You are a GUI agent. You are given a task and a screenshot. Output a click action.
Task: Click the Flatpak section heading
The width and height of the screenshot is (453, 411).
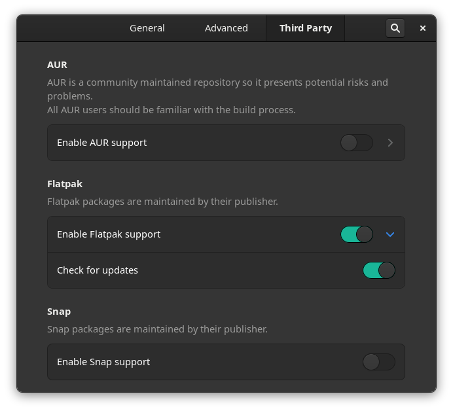(65, 184)
